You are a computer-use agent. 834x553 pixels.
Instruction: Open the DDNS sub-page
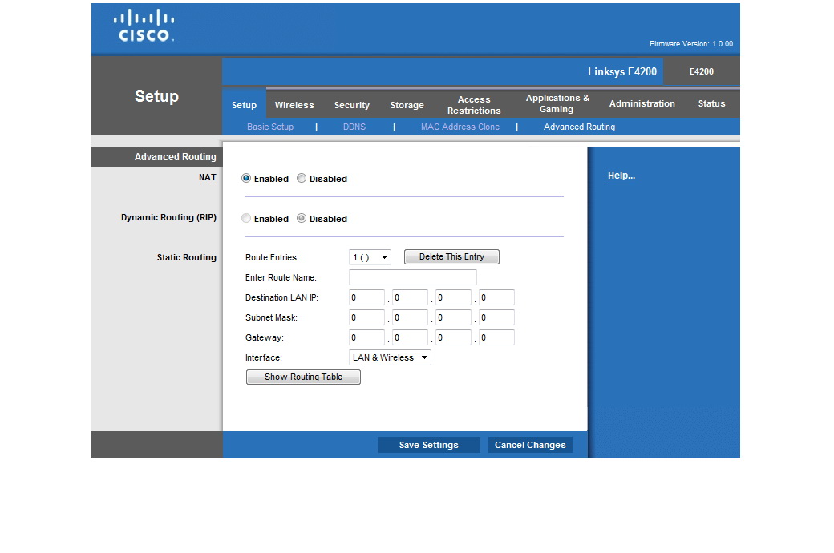click(x=354, y=127)
